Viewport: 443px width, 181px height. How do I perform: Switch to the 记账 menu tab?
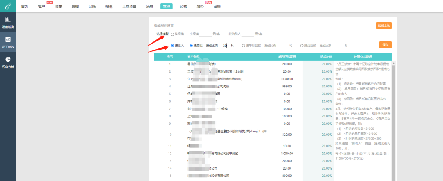pos(92,7)
